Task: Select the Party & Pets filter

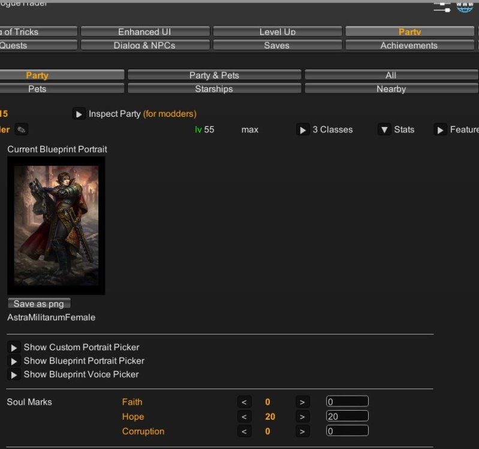Action: click(214, 75)
